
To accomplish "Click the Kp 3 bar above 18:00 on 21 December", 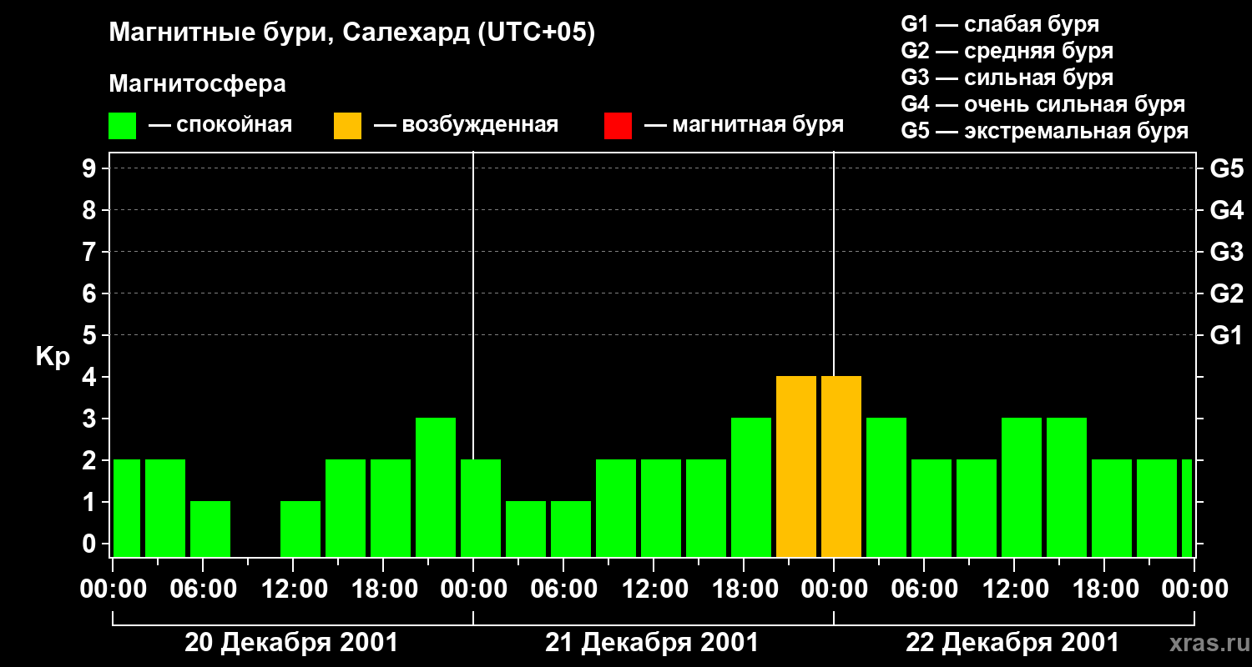I will tap(751, 488).
